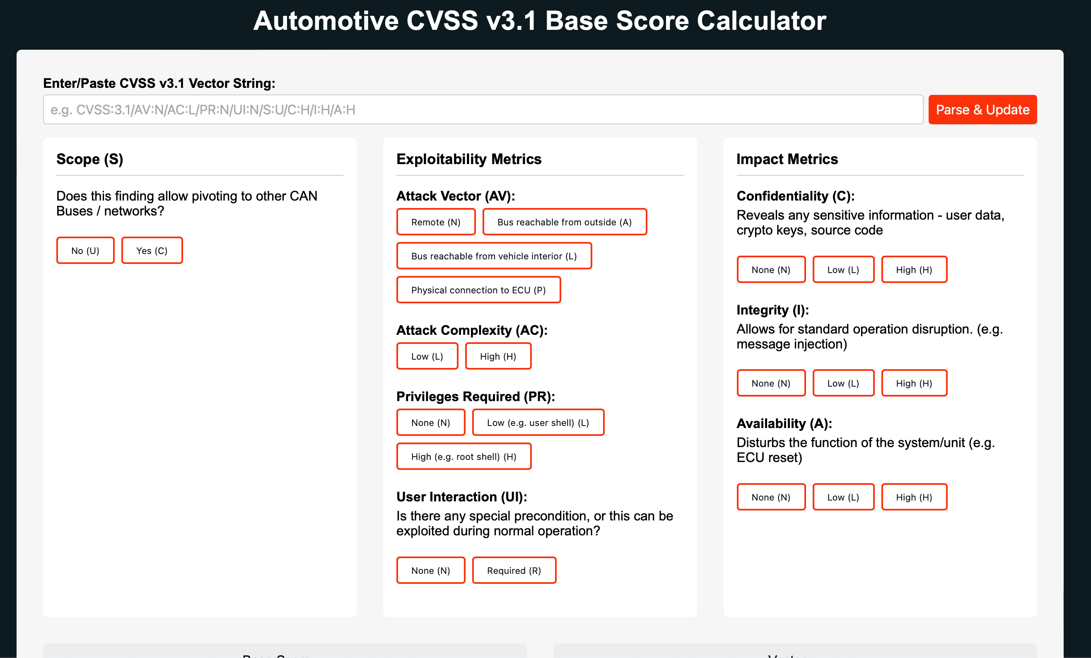This screenshot has height=658, width=1091.
Task: Set Availability impact to None (N)
Action: (771, 497)
